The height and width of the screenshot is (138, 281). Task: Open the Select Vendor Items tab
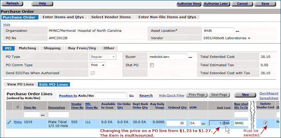pos(111,17)
